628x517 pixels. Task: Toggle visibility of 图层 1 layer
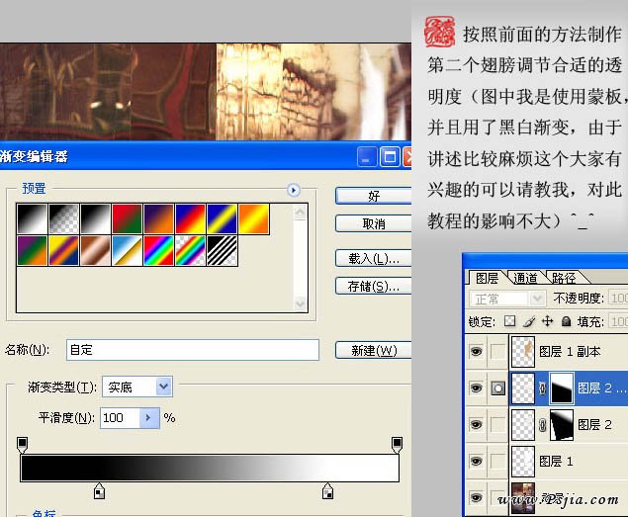tap(476, 461)
